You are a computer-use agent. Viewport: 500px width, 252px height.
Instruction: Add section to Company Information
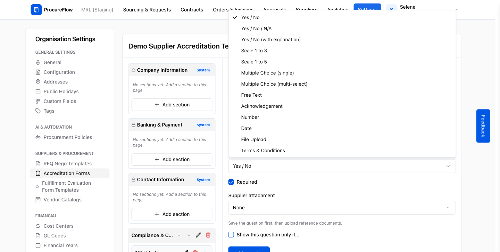pyautogui.click(x=172, y=105)
